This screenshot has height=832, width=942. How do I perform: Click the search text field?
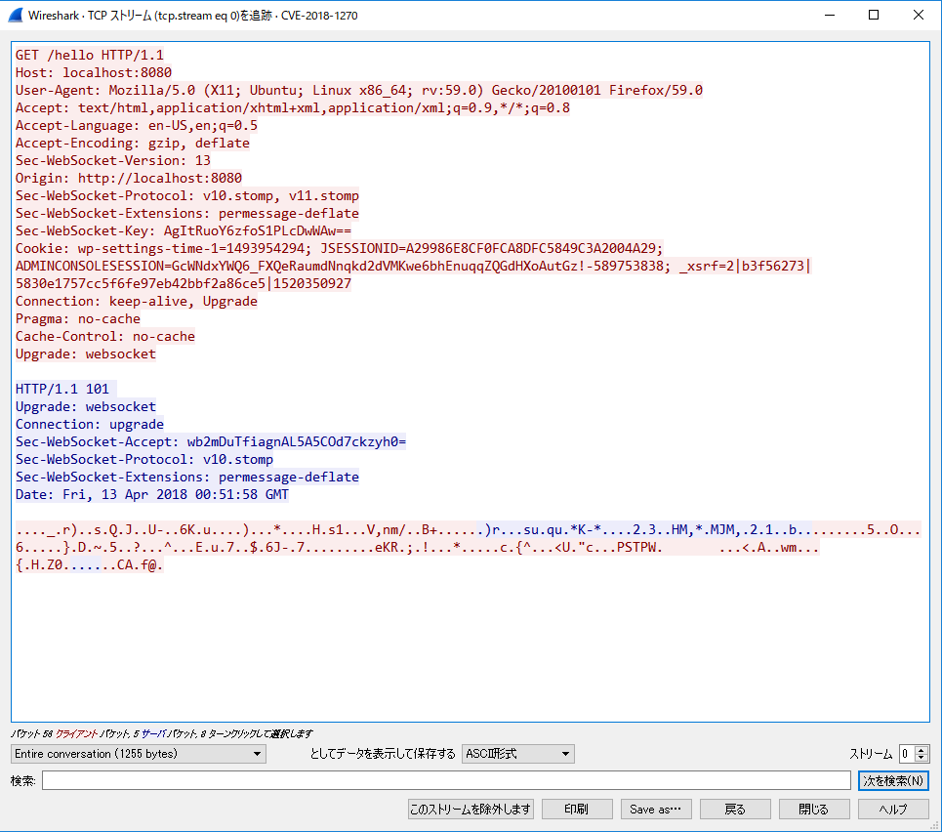(x=446, y=780)
